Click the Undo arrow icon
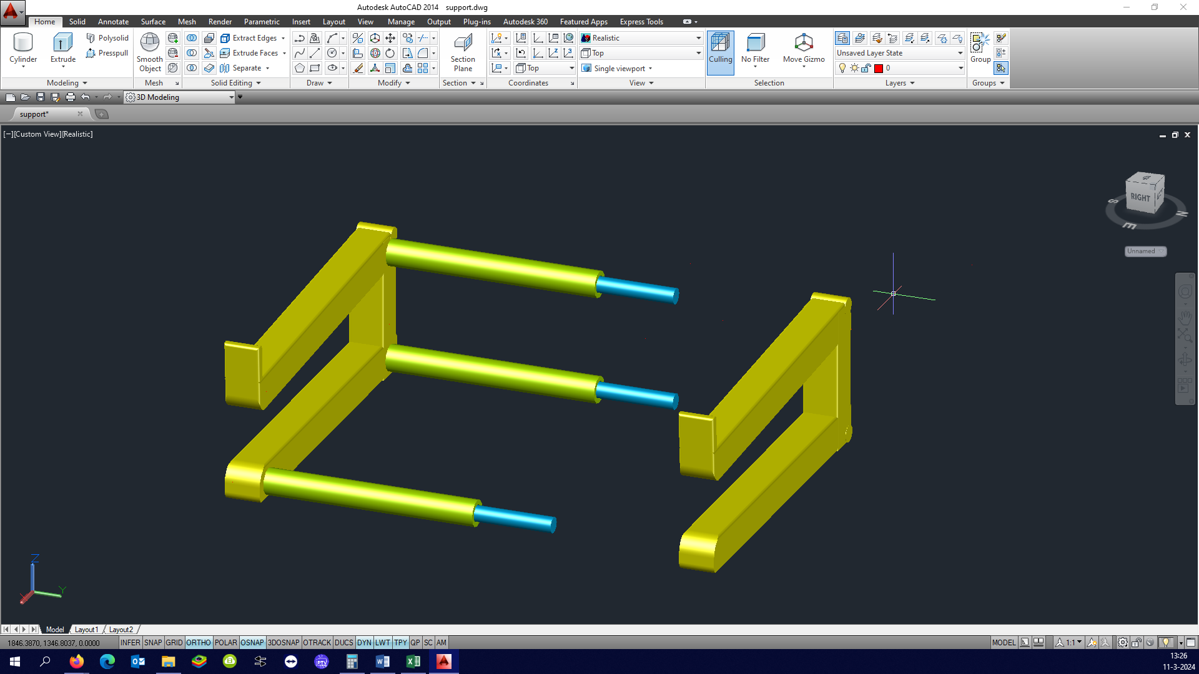 point(86,97)
